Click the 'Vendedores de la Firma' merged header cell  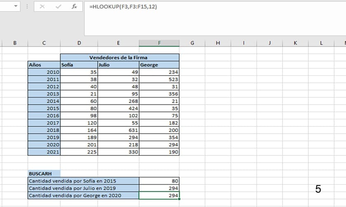[x=119, y=57]
